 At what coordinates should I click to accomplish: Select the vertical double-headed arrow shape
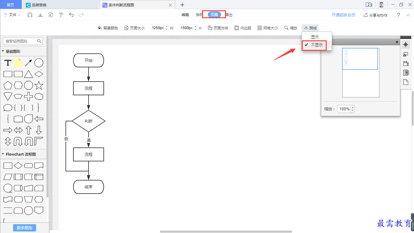(8, 141)
